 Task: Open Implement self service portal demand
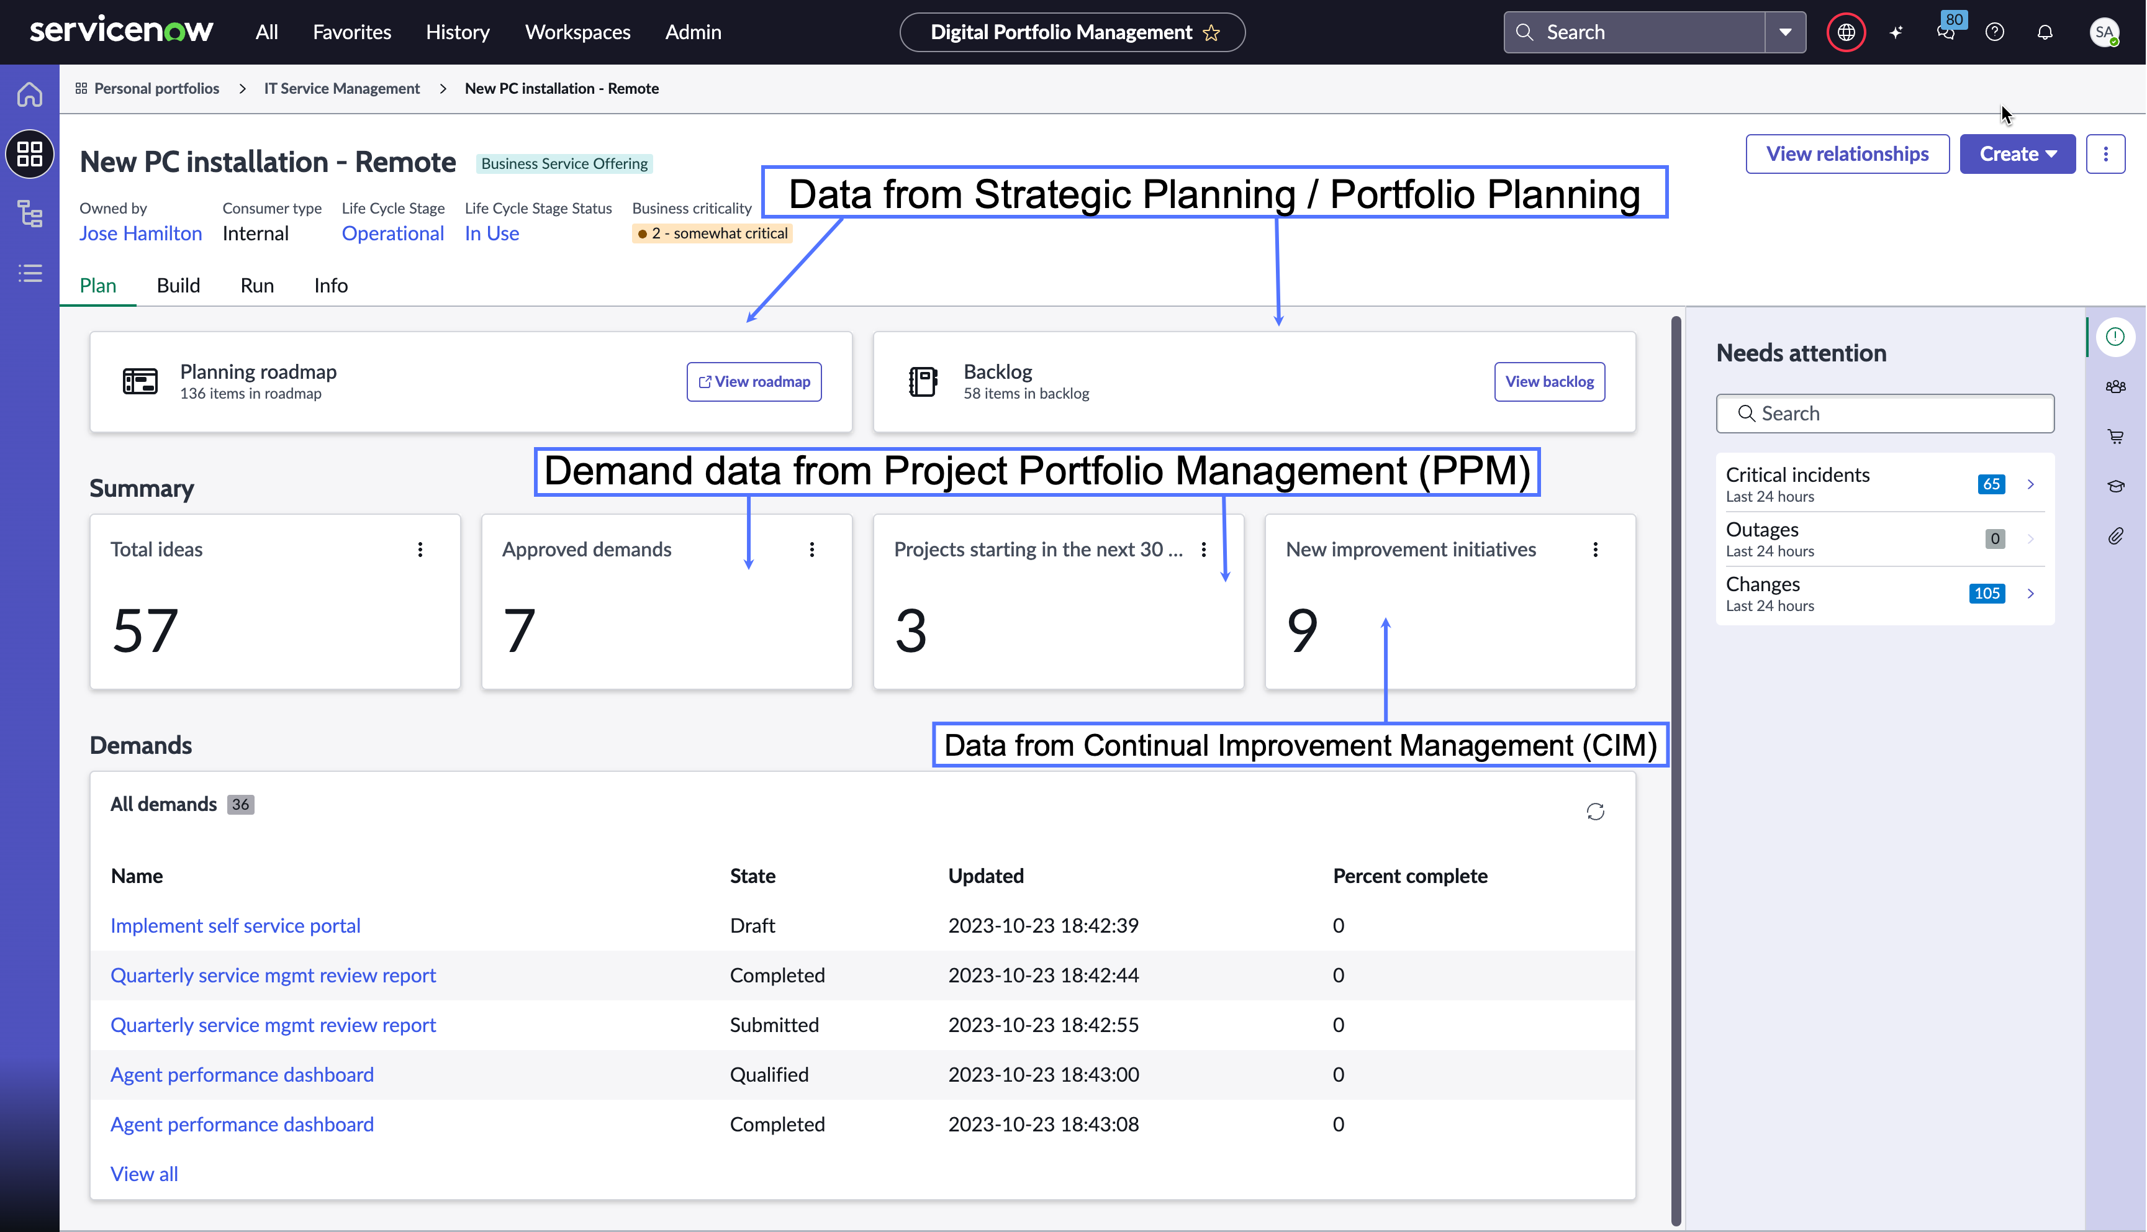(x=235, y=925)
